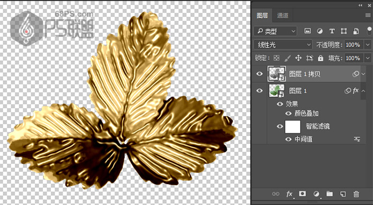Click blending options icon on 图层 1
The width and height of the screenshot is (373, 205).
(x=348, y=90)
